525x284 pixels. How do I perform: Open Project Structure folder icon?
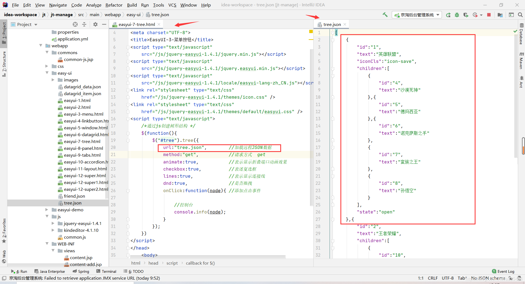500,15
